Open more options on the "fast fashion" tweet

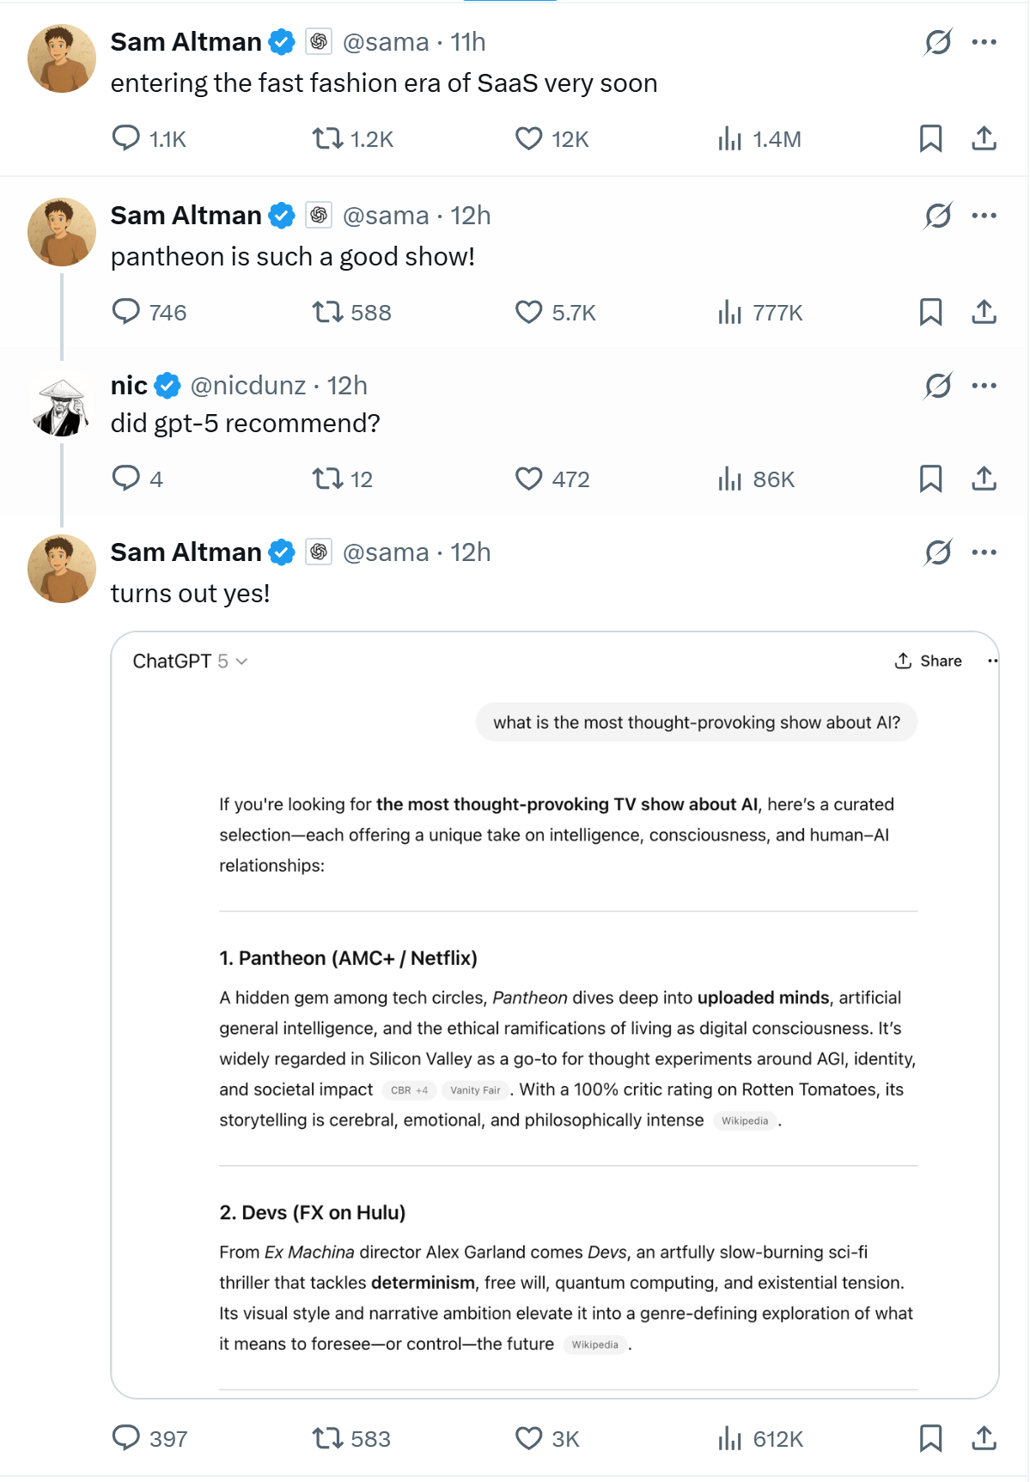(x=984, y=42)
